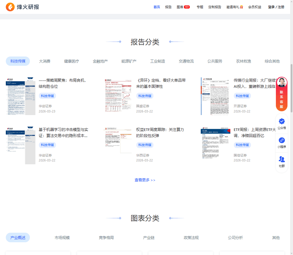Open 定制报告 from the top navigation
Viewport: 293px width, 255px height.
(x=215, y=7)
